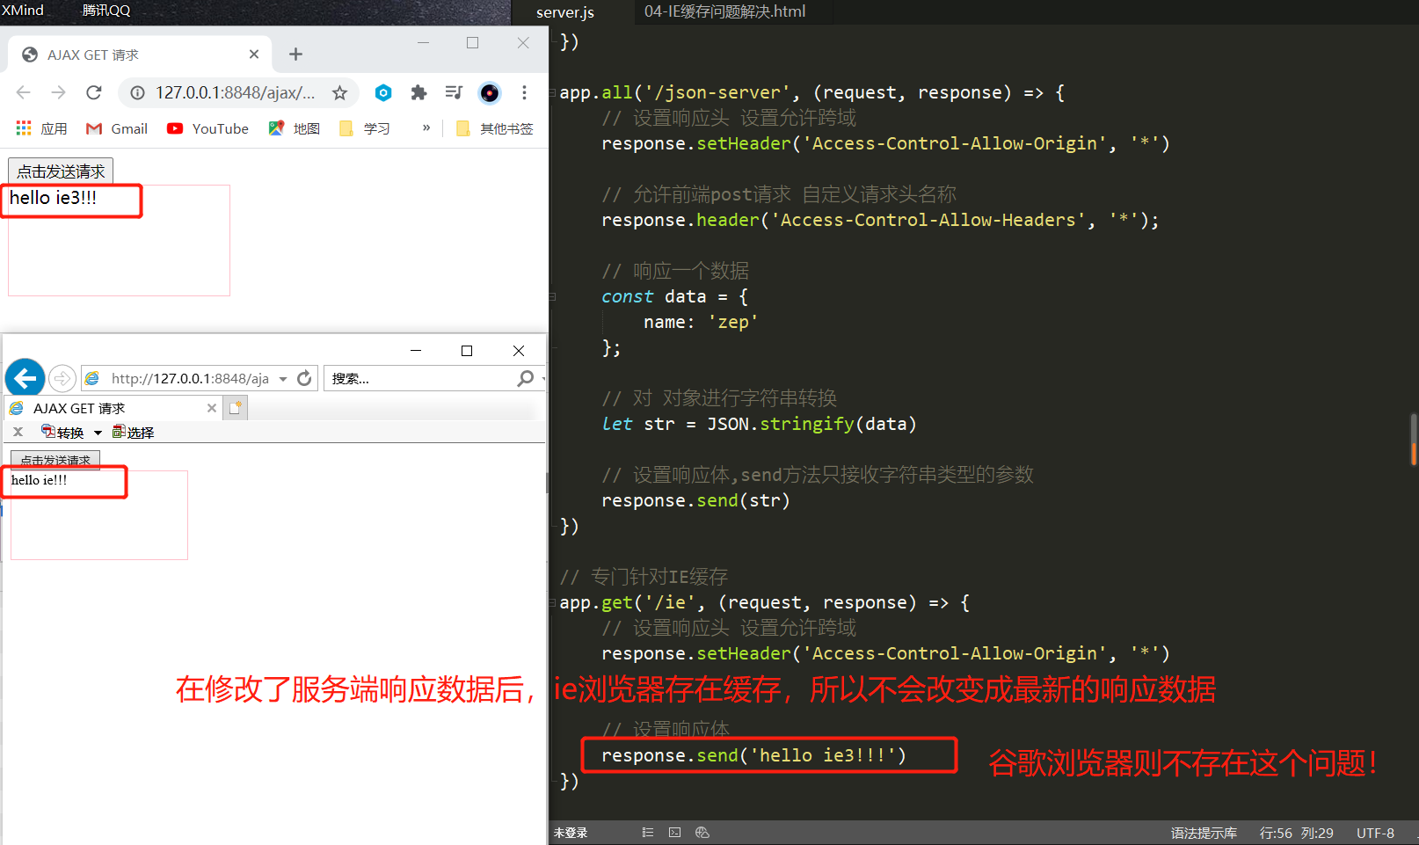The width and height of the screenshot is (1419, 845).
Task: Open Gmail bookmark
Action: point(117,128)
